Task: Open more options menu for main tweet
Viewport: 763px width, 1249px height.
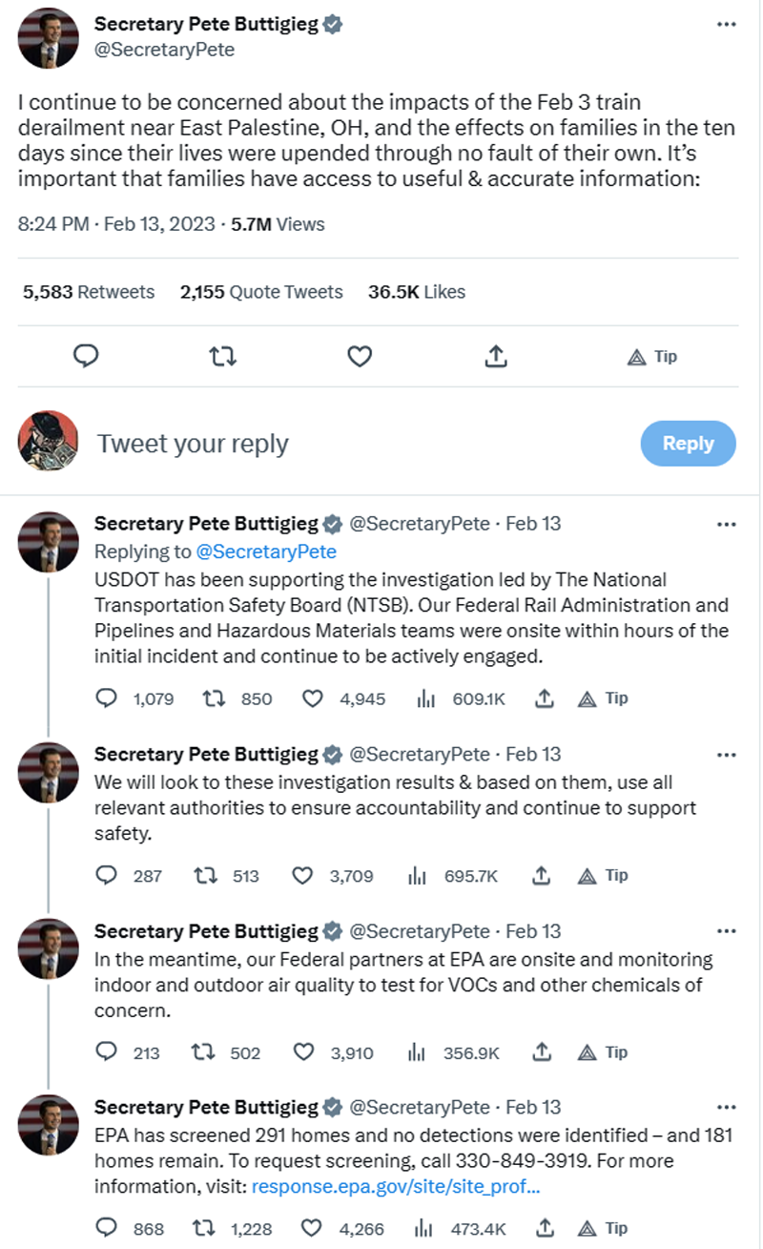Action: (727, 25)
